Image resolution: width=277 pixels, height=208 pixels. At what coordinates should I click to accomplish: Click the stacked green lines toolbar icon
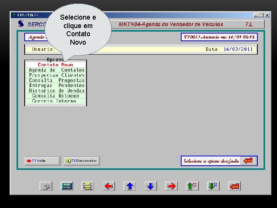point(88,186)
